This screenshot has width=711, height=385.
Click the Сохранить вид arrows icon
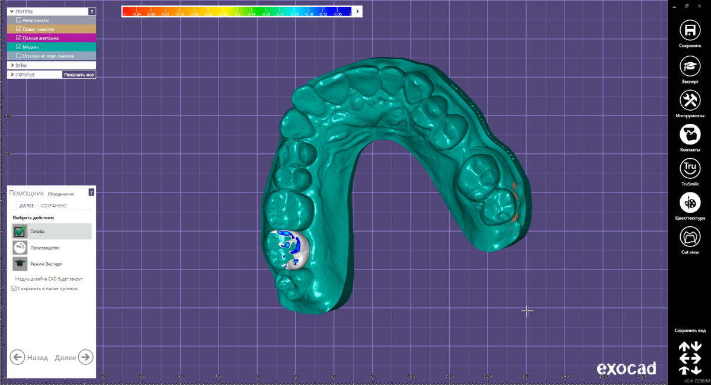click(x=690, y=358)
